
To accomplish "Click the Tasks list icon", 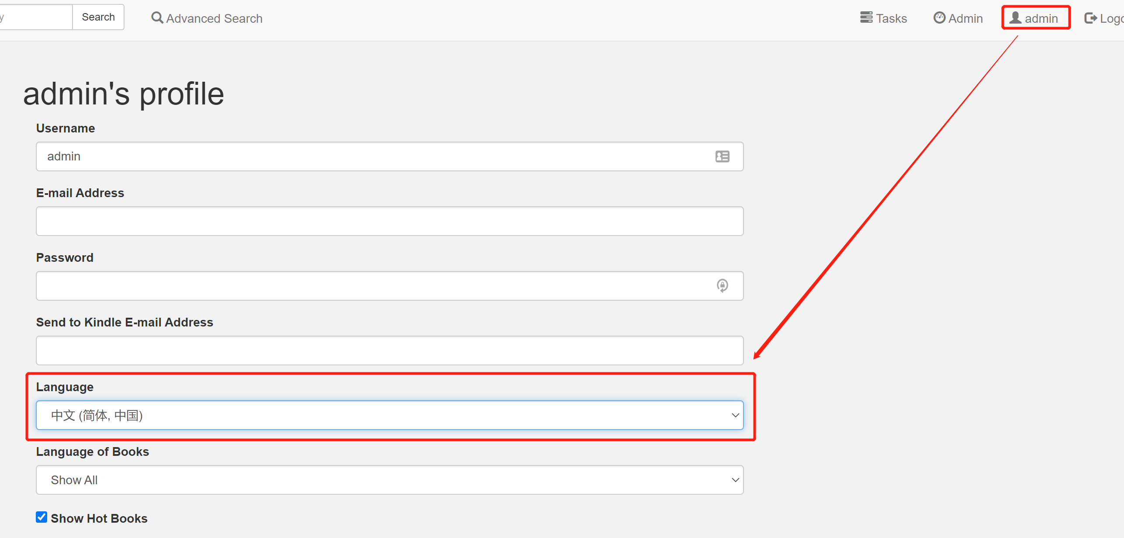I will point(866,17).
